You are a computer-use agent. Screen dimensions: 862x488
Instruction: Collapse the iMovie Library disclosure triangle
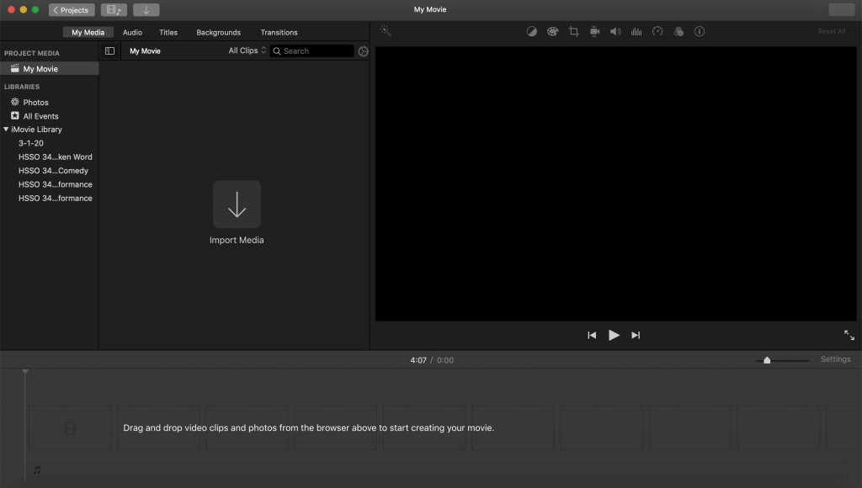tap(7, 130)
